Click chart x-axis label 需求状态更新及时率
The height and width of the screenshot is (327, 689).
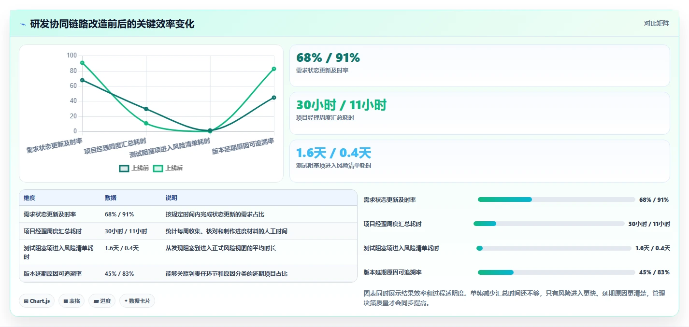(55, 145)
